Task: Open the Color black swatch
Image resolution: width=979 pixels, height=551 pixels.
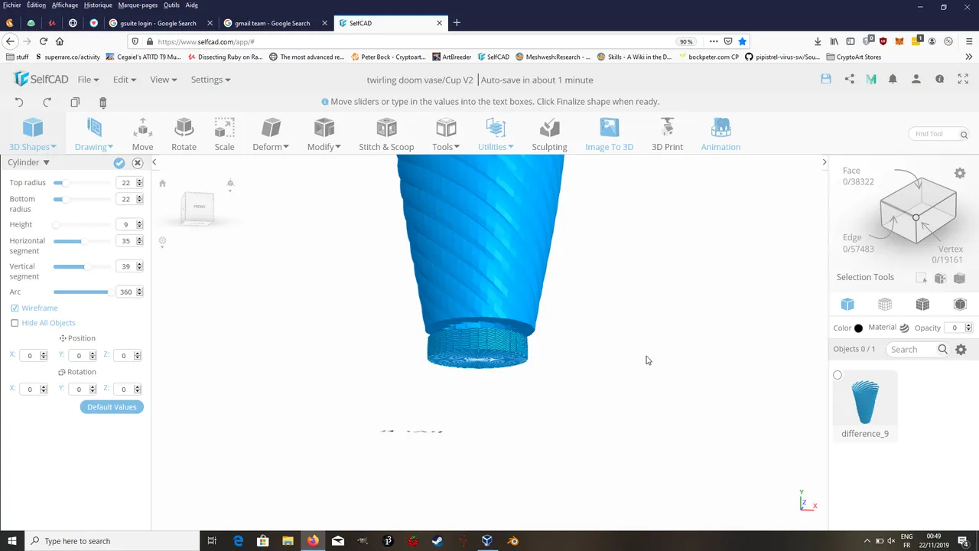Action: coord(858,328)
